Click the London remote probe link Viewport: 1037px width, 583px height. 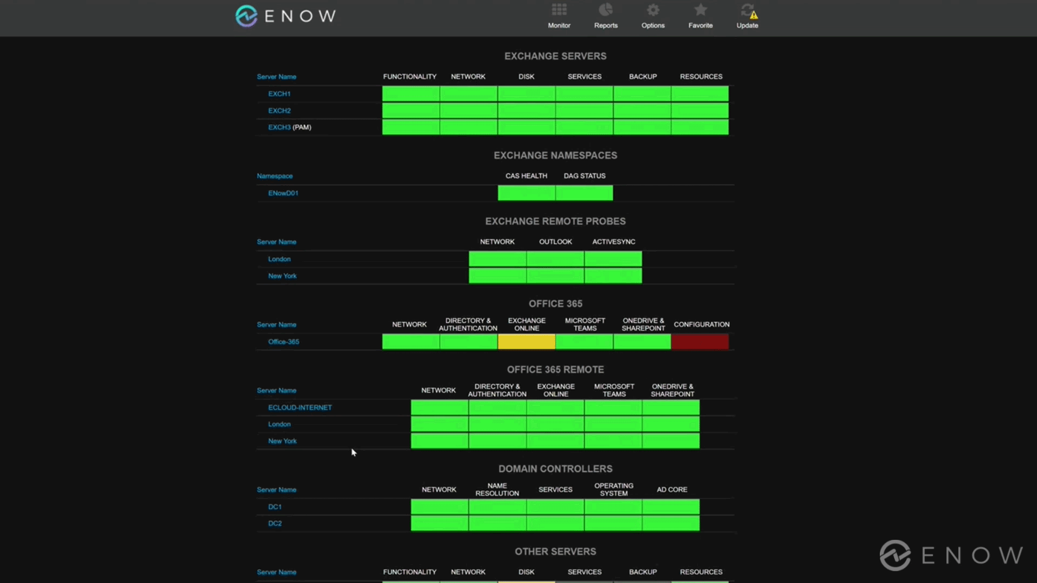tap(279, 259)
